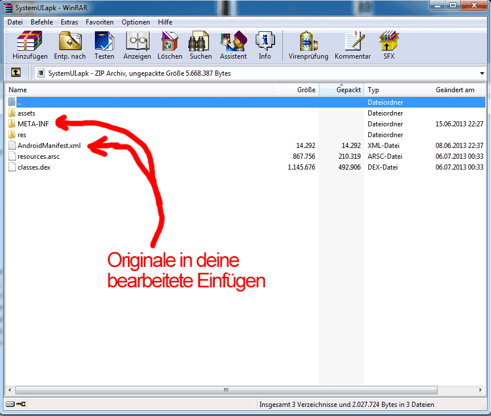Click the 08.06.2013 22:37 date cell
The width and height of the screenshot is (491, 416).
coord(459,146)
